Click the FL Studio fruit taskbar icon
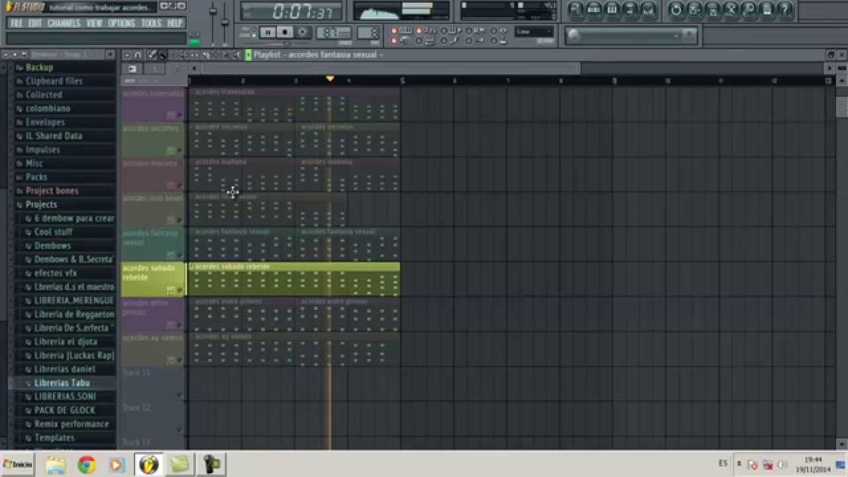 (x=148, y=465)
